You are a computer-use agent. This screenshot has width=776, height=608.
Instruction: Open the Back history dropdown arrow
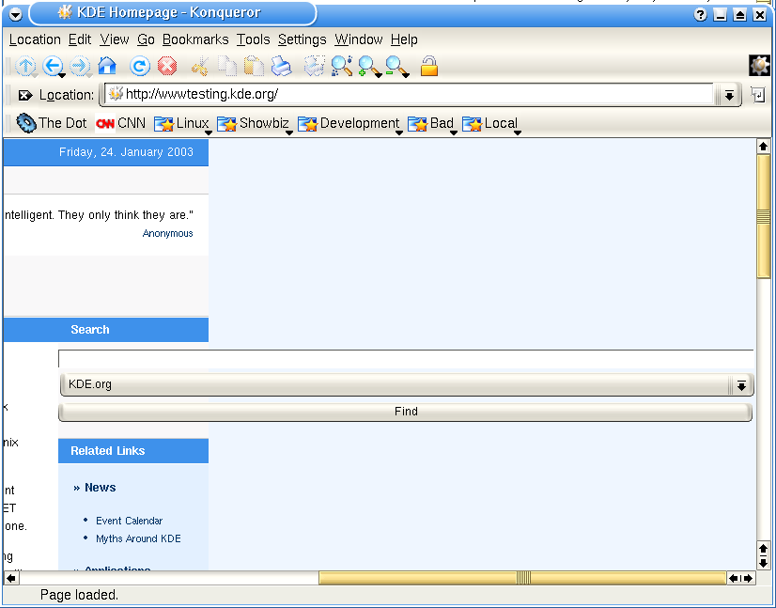(62, 76)
